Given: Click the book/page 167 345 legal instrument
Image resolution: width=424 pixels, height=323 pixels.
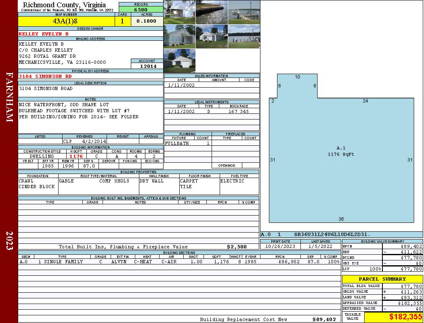Looking at the screenshot, I should click(x=238, y=111).
